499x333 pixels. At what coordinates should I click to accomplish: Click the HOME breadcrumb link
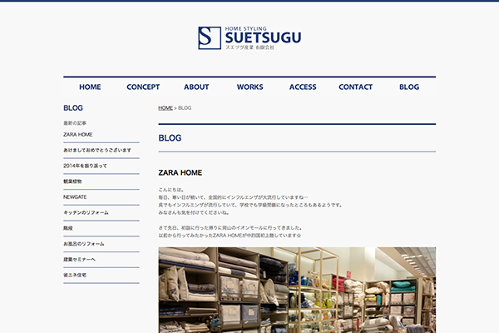coord(166,108)
